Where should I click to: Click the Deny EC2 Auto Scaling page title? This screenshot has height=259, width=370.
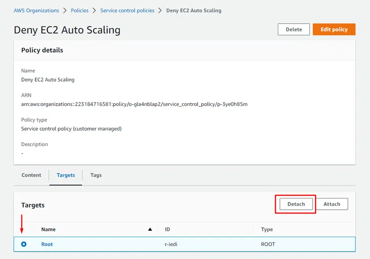click(x=67, y=30)
